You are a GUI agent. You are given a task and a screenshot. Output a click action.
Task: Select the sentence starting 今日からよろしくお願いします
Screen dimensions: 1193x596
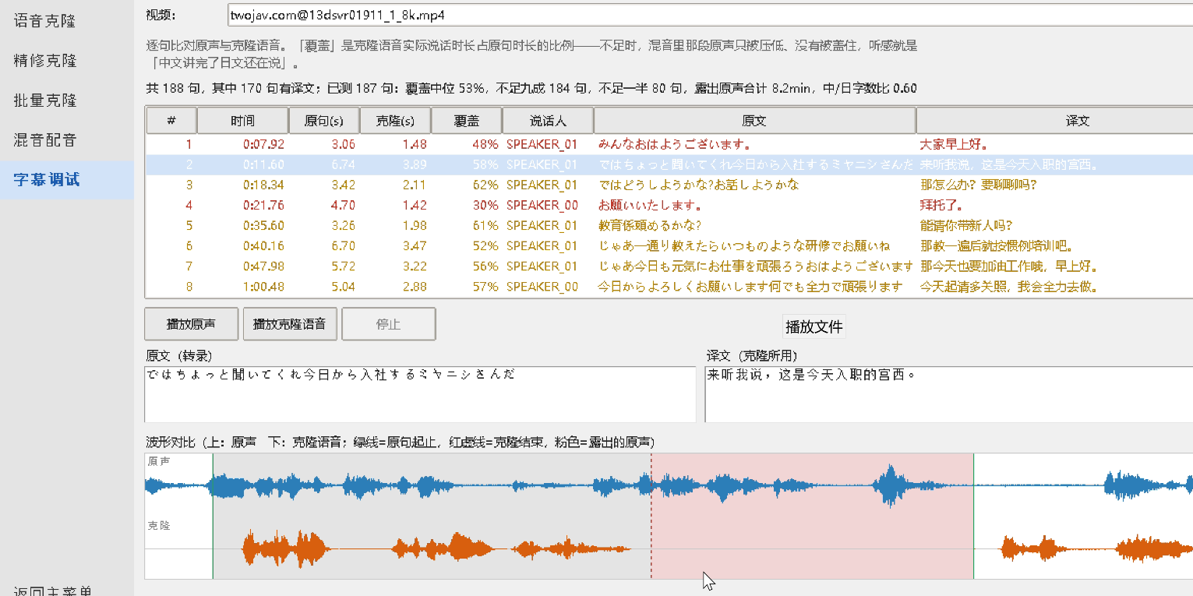click(x=750, y=286)
